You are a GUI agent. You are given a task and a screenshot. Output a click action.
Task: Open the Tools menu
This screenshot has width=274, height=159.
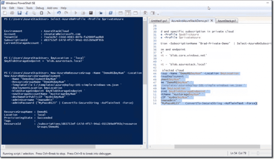pos(29,8)
